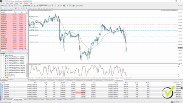Click the New Order button
183x103 pixels.
(27, 5)
